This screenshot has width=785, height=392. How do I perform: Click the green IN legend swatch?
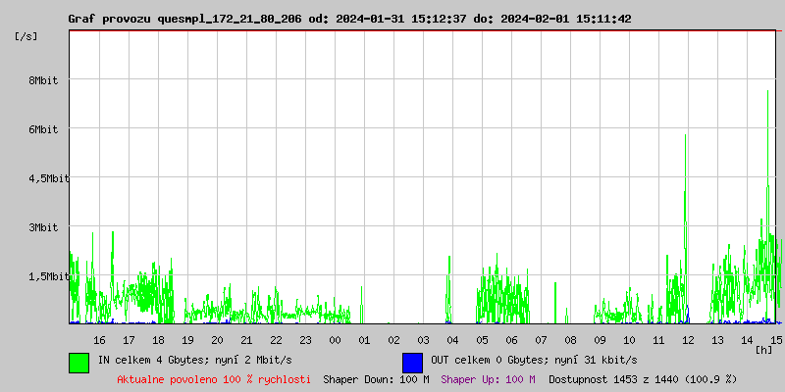pos(78,362)
